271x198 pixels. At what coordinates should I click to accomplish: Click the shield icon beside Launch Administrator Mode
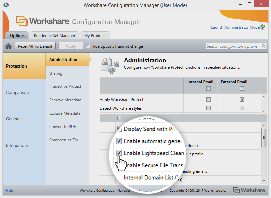(262, 27)
